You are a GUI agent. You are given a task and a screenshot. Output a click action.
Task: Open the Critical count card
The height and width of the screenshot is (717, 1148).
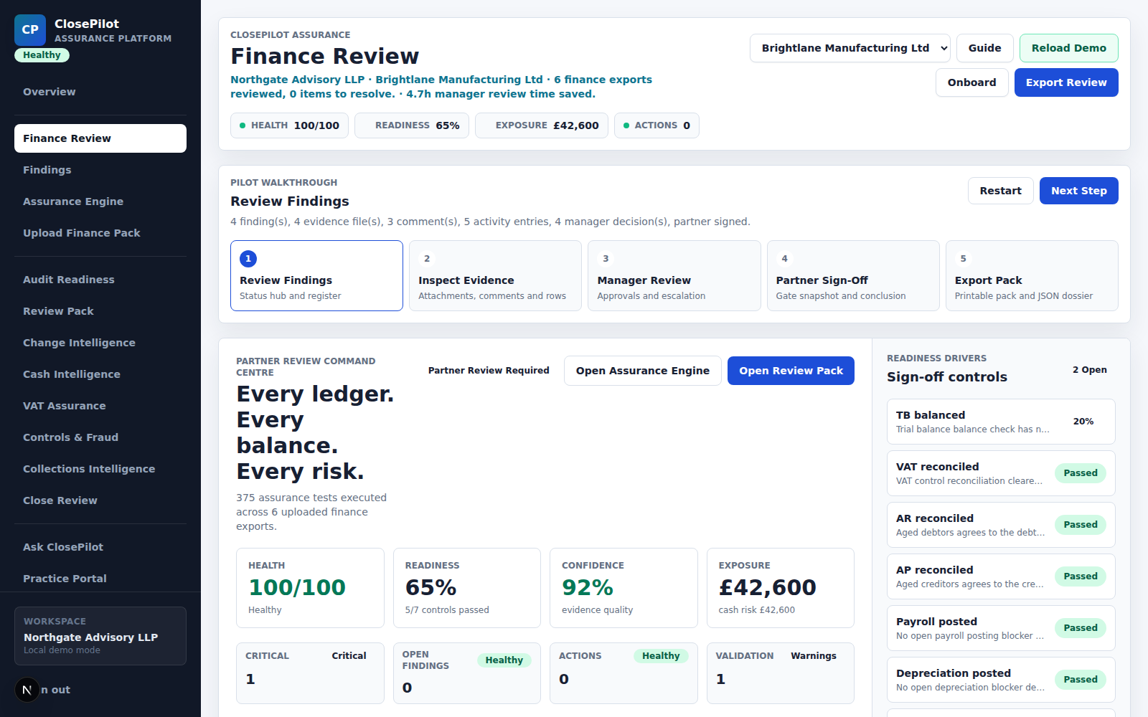[x=310, y=673]
